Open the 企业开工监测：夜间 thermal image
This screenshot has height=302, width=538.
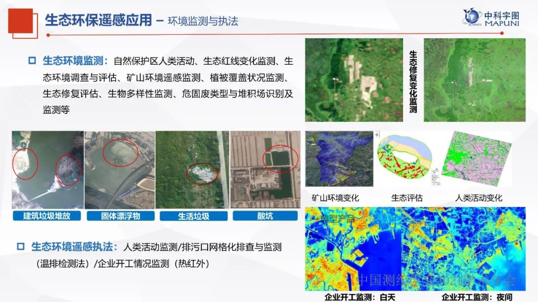tap(463, 249)
